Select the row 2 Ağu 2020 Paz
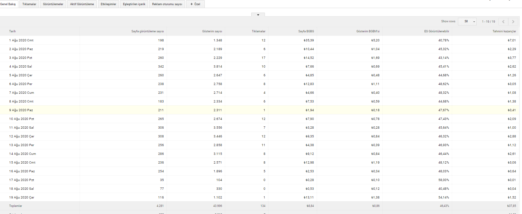522x214 pixels. (x=260, y=49)
